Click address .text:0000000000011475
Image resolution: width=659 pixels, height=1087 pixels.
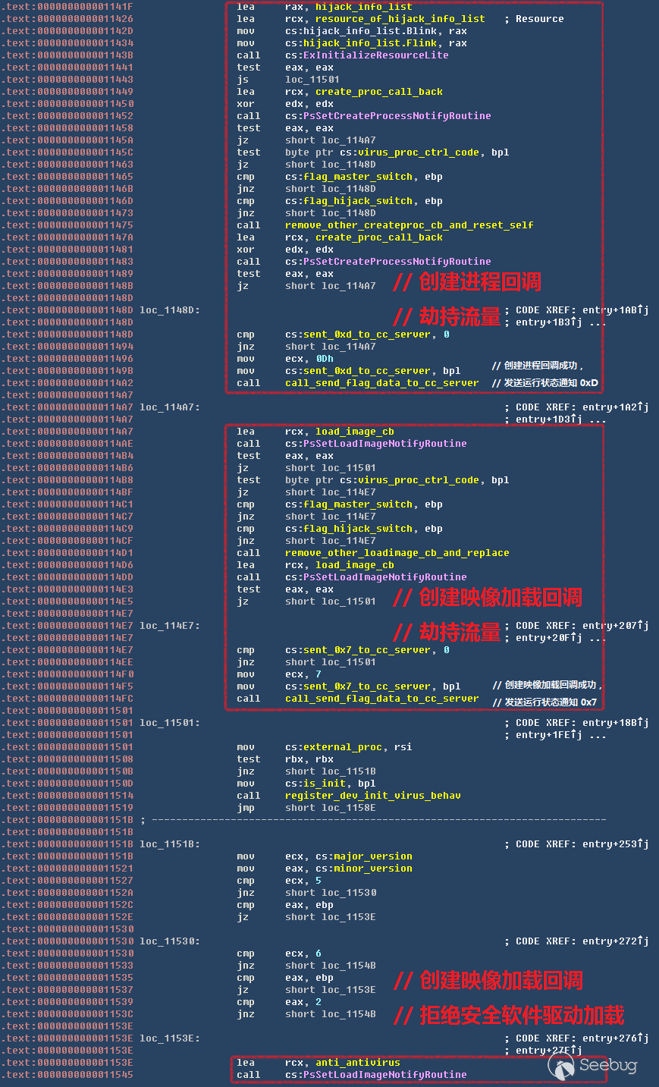coord(67,225)
